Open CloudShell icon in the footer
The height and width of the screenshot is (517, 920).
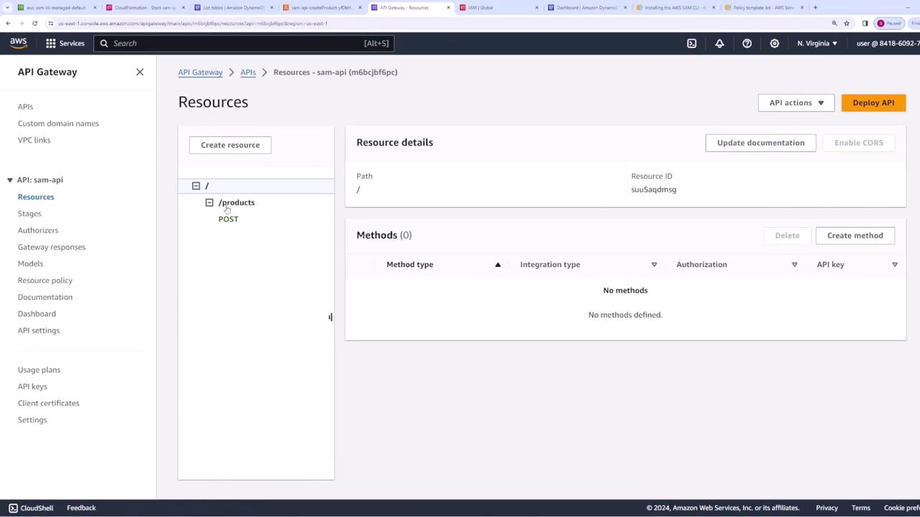(13, 508)
